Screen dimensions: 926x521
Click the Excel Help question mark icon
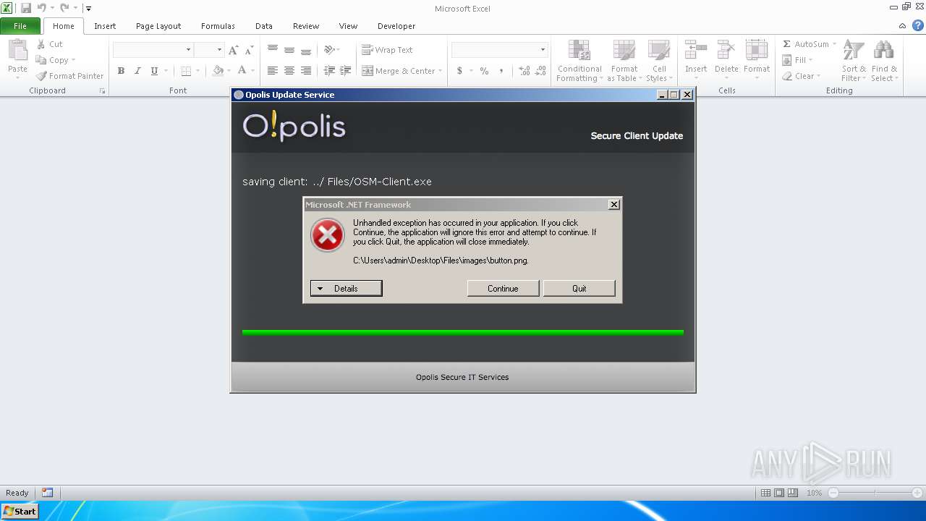pyautogui.click(x=917, y=26)
